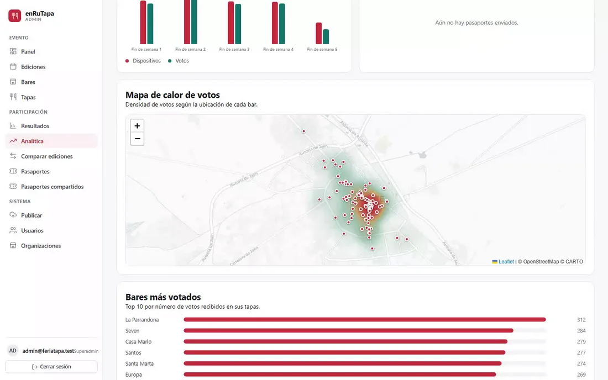The height and width of the screenshot is (380, 608).
Task: Click the Mapa de calor de votos heading
Action: 172,95
